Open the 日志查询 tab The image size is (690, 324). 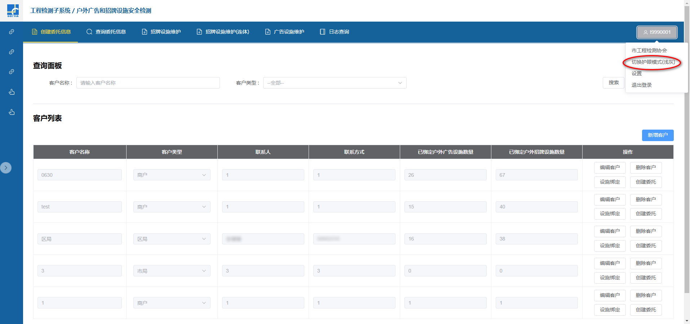334,32
